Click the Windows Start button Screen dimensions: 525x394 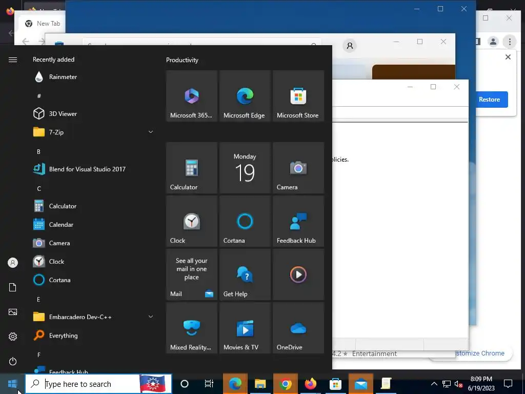[12, 384]
